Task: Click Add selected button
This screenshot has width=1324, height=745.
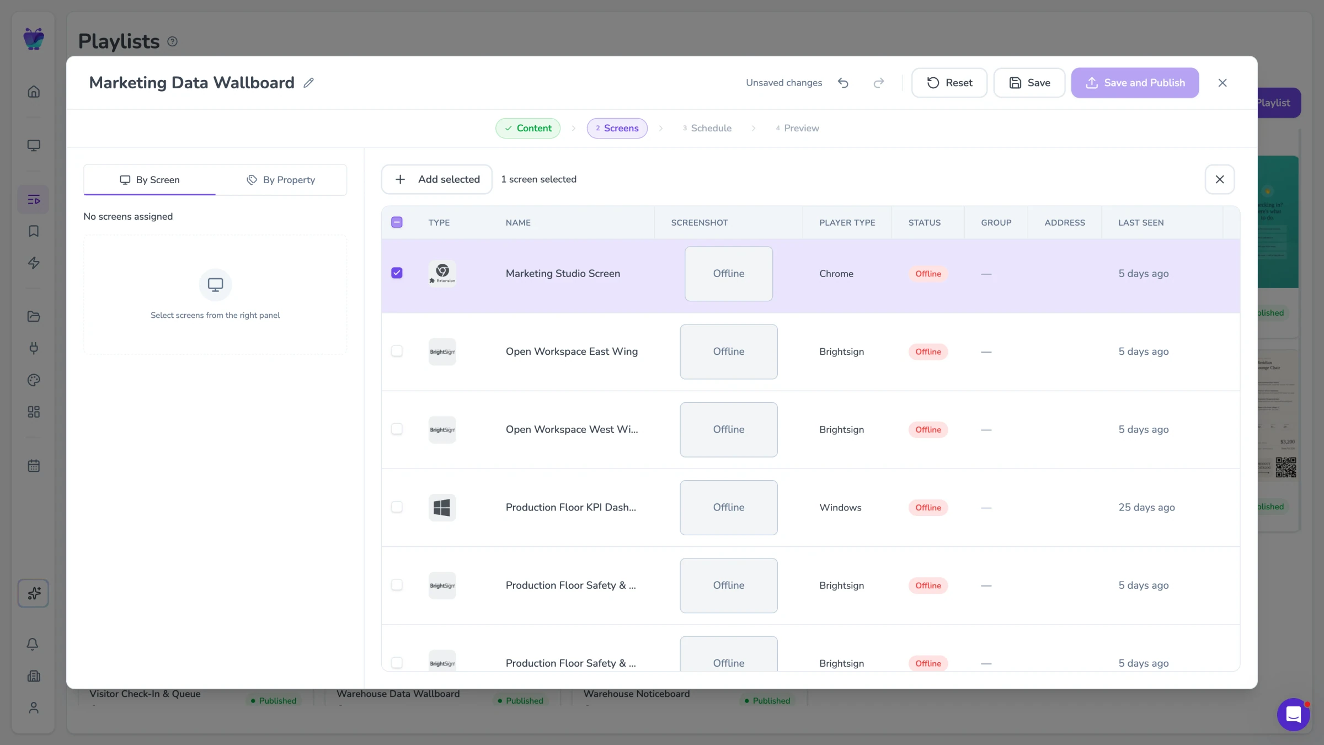Action: pyautogui.click(x=436, y=179)
